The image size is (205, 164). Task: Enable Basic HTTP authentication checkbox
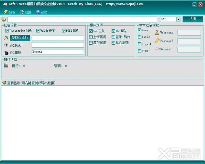coord(139,37)
